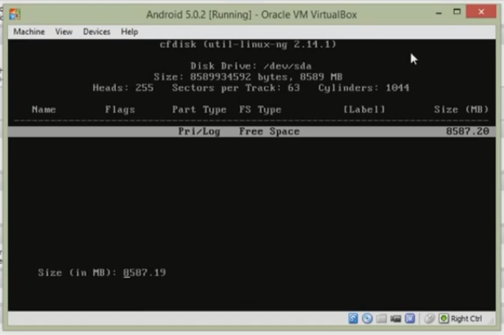Screen dimensions: 504x335
Task: Click the Size (in MB) value 8587.19
Action: click(x=144, y=272)
